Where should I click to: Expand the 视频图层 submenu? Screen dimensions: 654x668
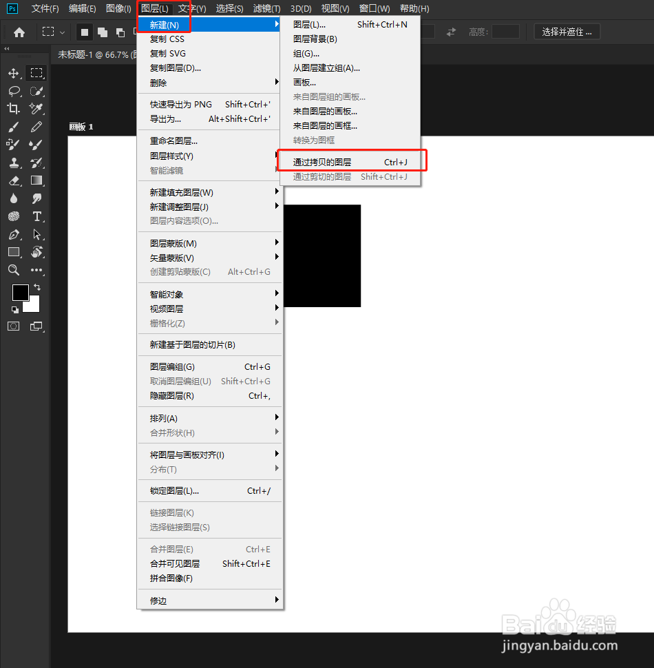(209, 309)
